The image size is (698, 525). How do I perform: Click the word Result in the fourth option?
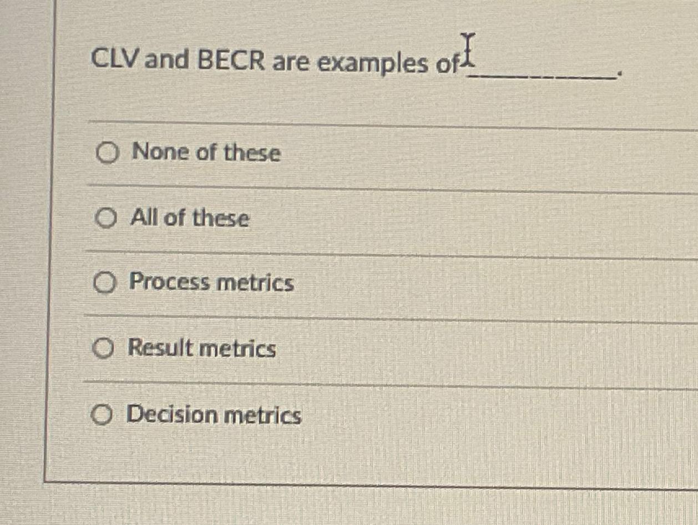(x=161, y=348)
